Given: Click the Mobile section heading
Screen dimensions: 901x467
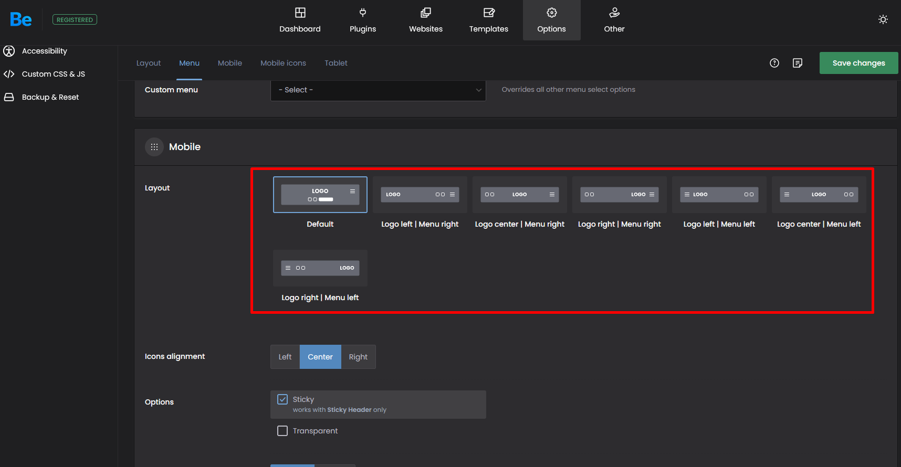Looking at the screenshot, I should (185, 147).
